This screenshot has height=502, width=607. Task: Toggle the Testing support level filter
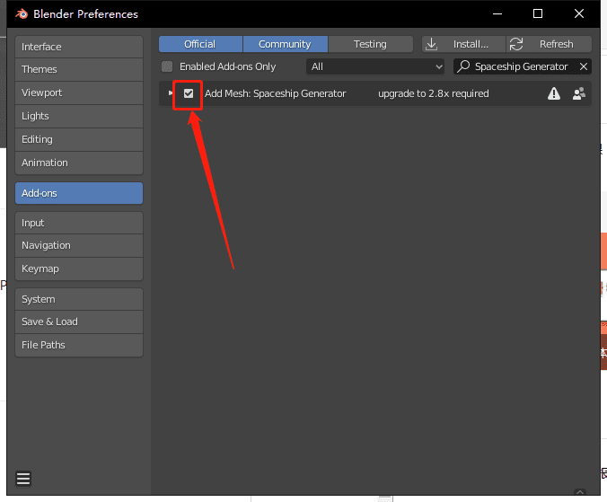pyautogui.click(x=370, y=44)
